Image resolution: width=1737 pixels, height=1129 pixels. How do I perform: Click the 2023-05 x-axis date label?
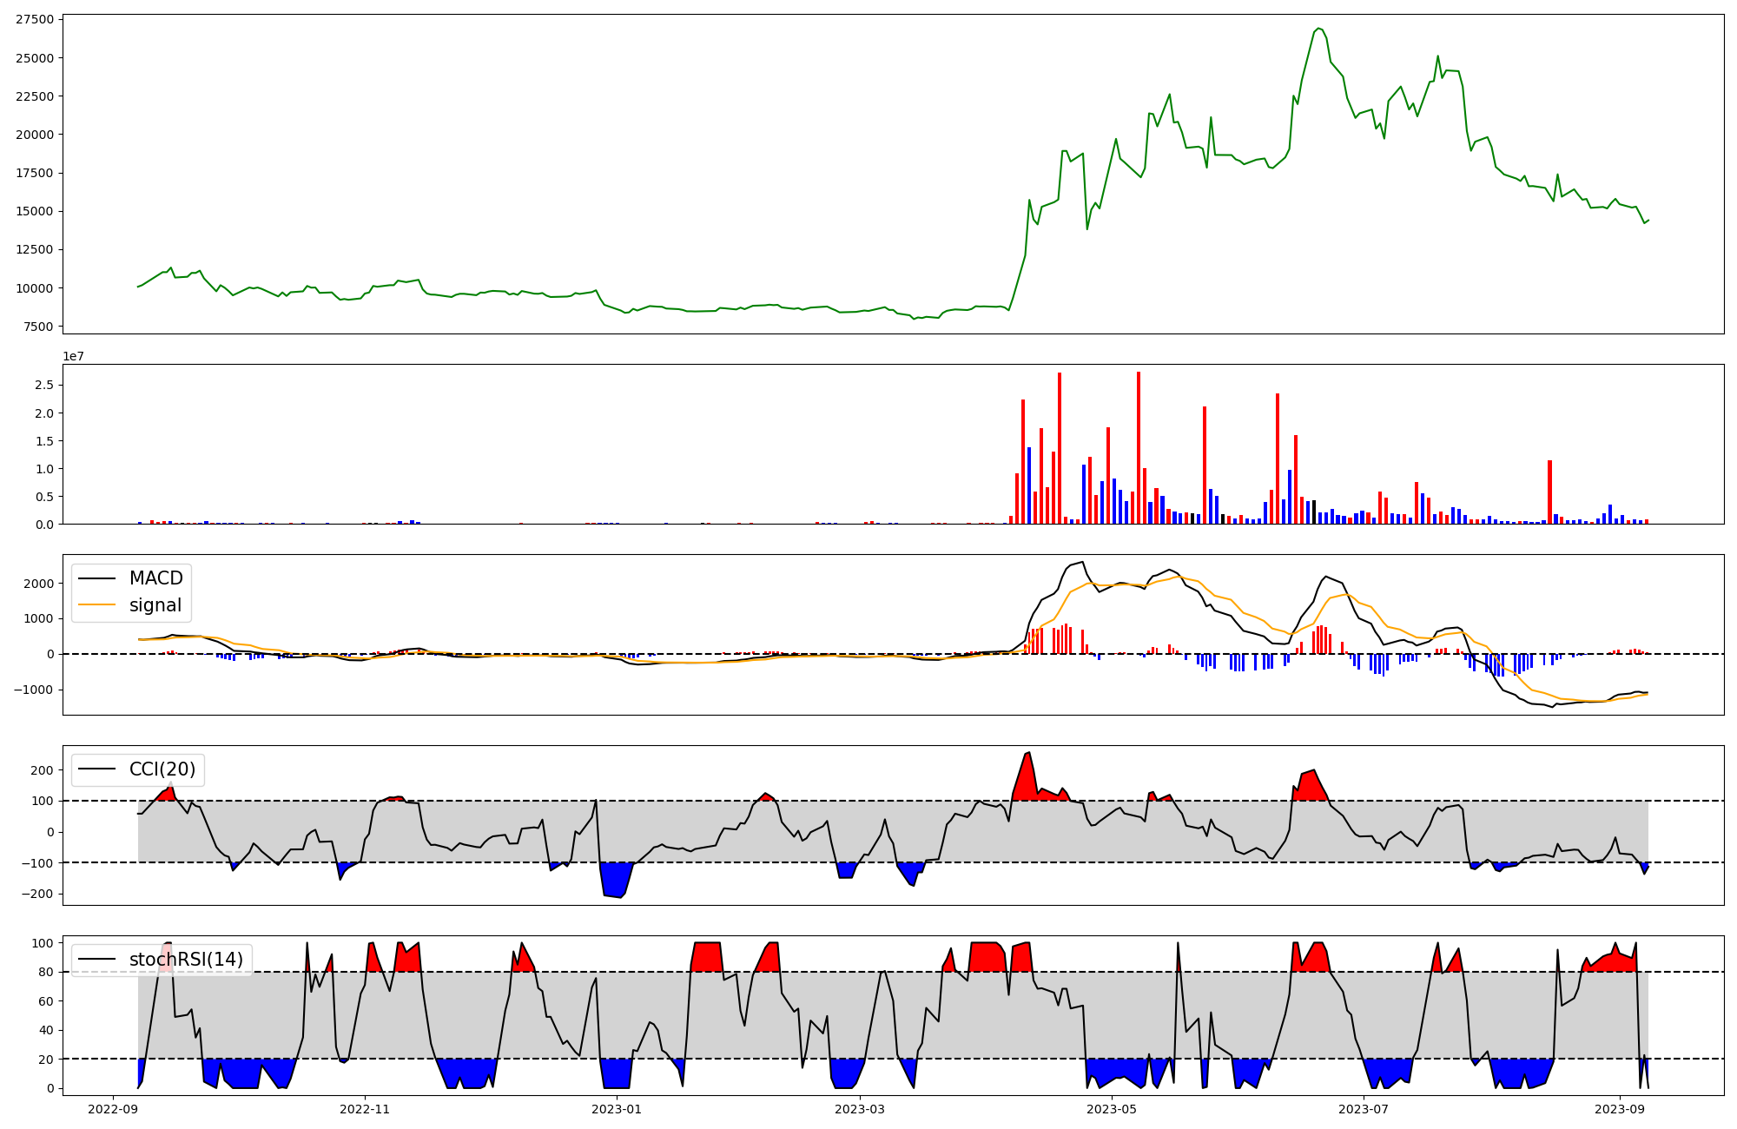tap(1112, 1109)
